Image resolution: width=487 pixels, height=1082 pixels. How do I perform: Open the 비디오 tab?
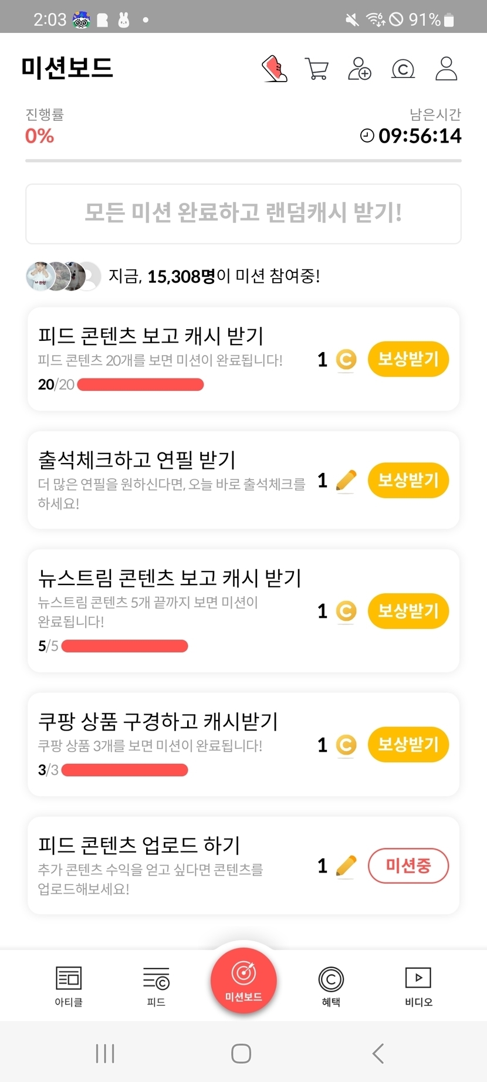click(418, 986)
